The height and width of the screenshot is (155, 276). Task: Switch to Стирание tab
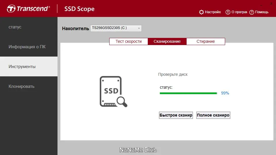[206, 41]
